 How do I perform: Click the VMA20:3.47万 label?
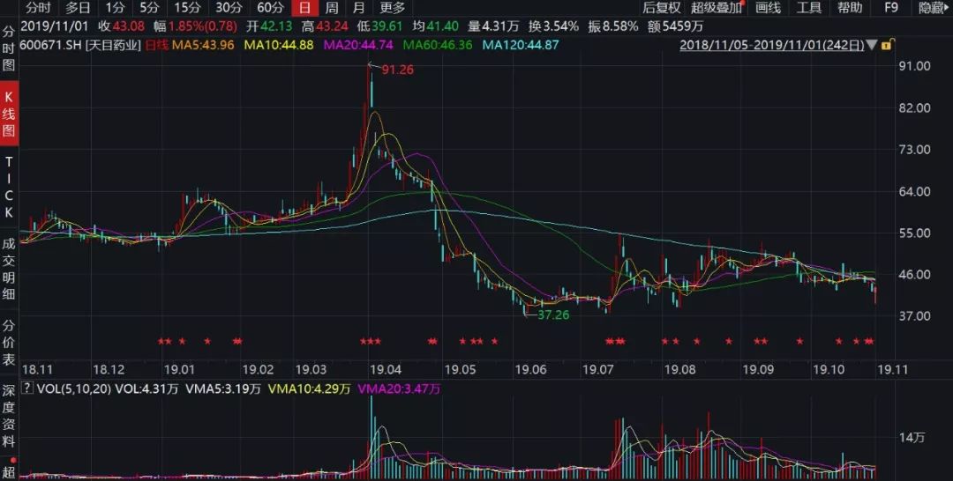400,388
